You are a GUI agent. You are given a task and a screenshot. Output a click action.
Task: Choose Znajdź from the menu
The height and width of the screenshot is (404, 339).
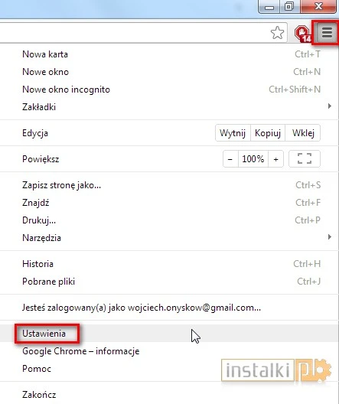[x=169, y=203]
